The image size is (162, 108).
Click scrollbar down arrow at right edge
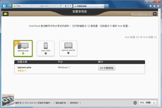[x=159, y=105]
